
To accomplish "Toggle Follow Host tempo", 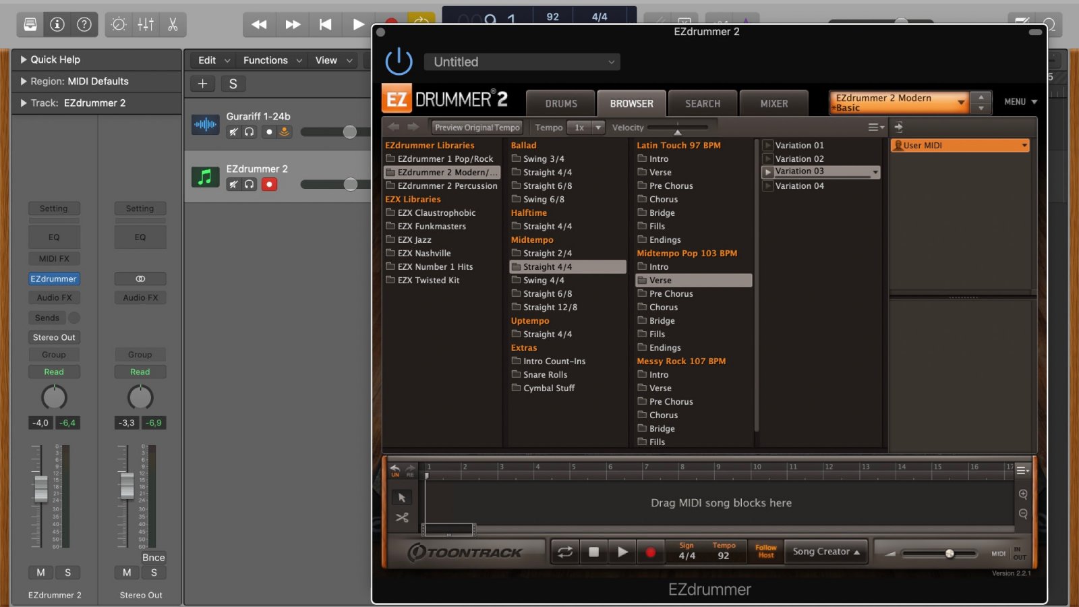I will (x=765, y=552).
